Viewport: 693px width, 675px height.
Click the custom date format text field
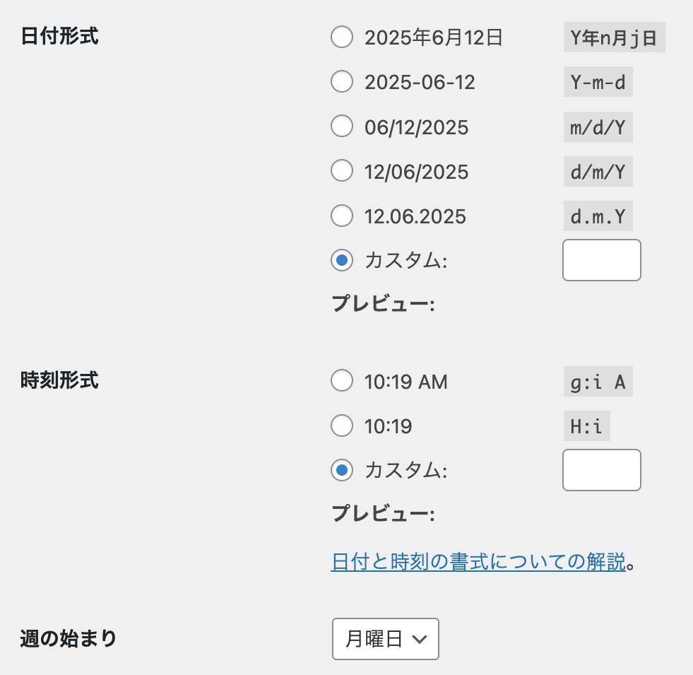coord(601,260)
